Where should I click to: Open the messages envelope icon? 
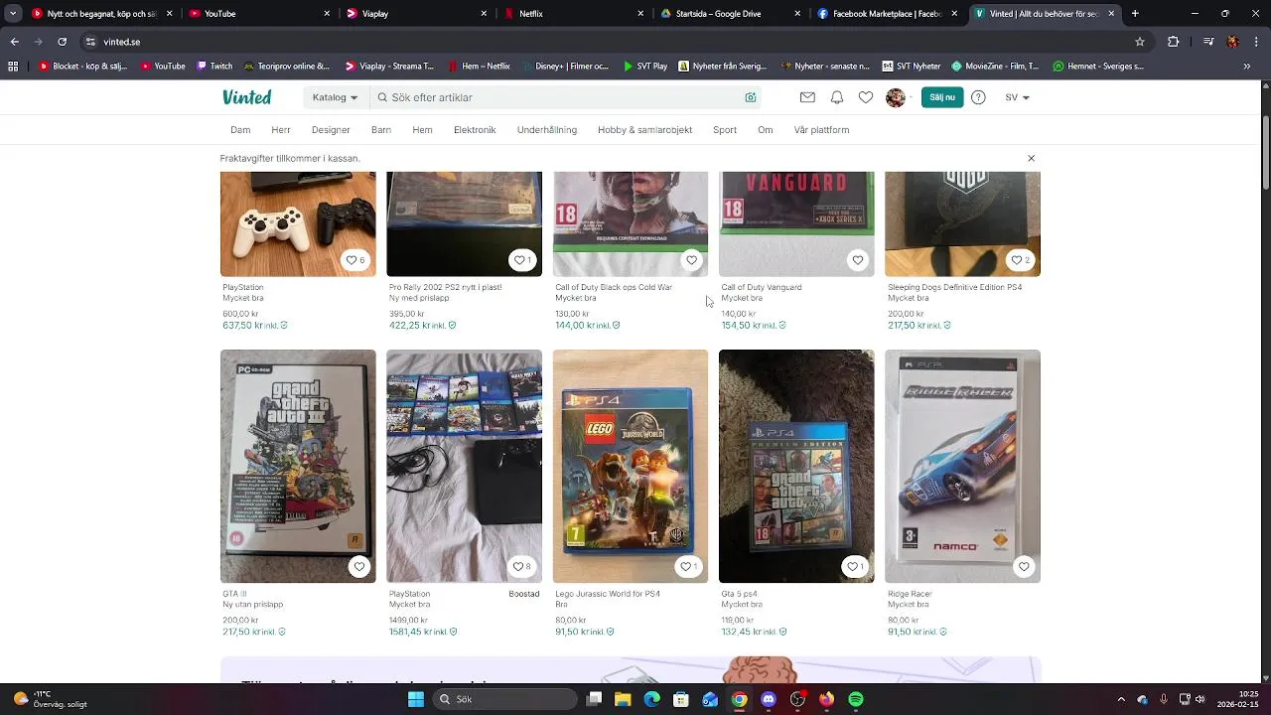(807, 97)
